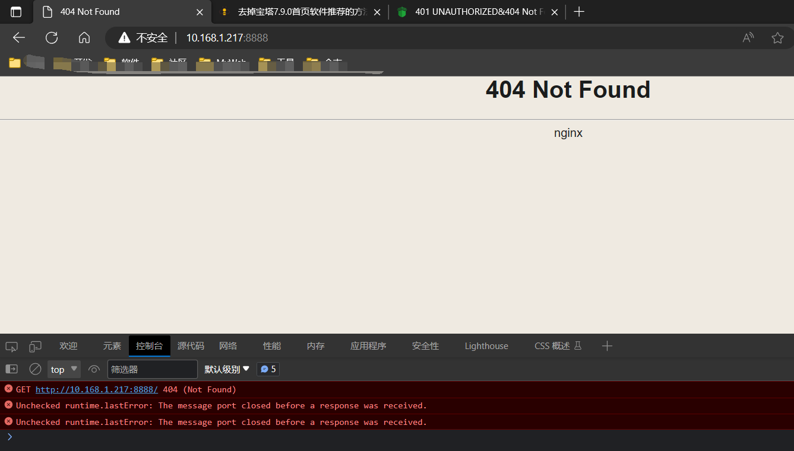Open the 安全性 DevTools tab

point(425,346)
